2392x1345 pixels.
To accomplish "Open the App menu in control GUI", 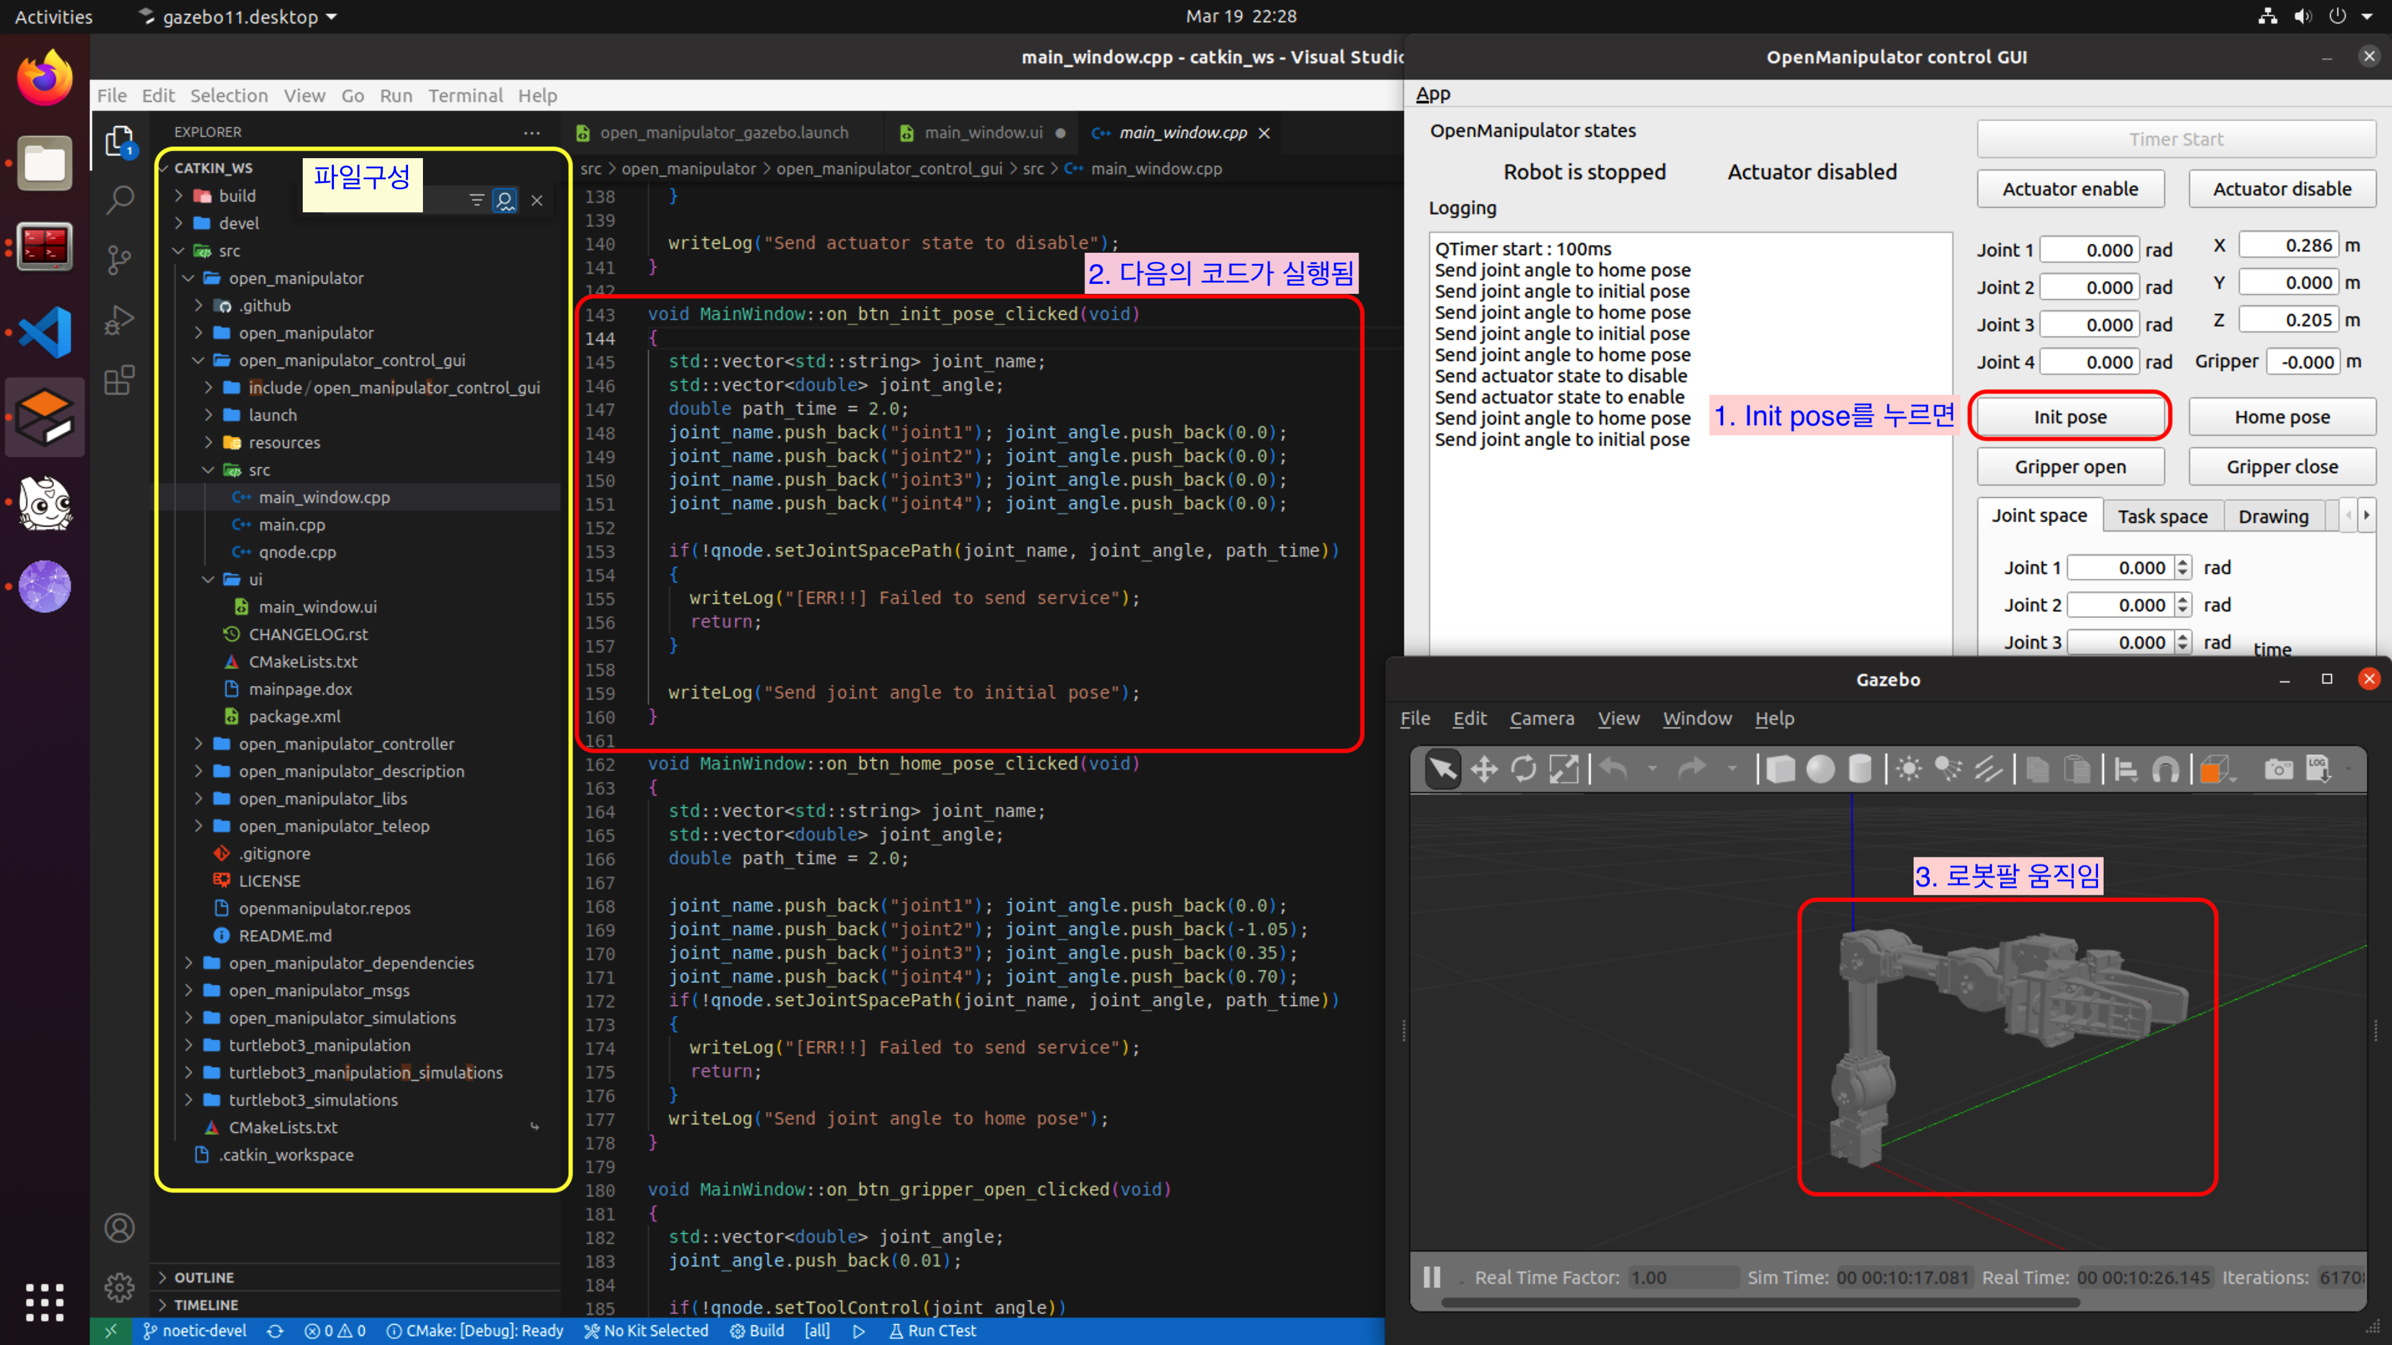I will tap(1432, 94).
